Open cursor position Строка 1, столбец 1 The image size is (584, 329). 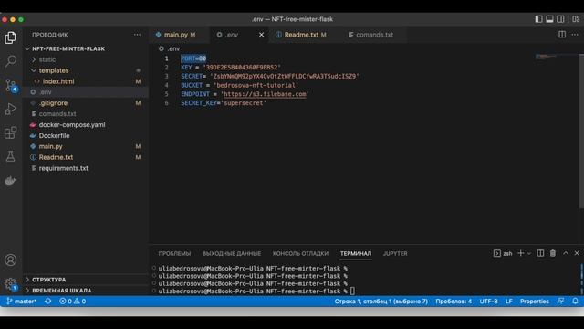pyautogui.click(x=381, y=301)
